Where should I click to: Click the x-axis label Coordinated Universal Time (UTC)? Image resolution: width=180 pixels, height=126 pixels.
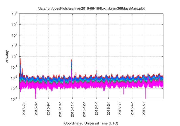[91, 123]
